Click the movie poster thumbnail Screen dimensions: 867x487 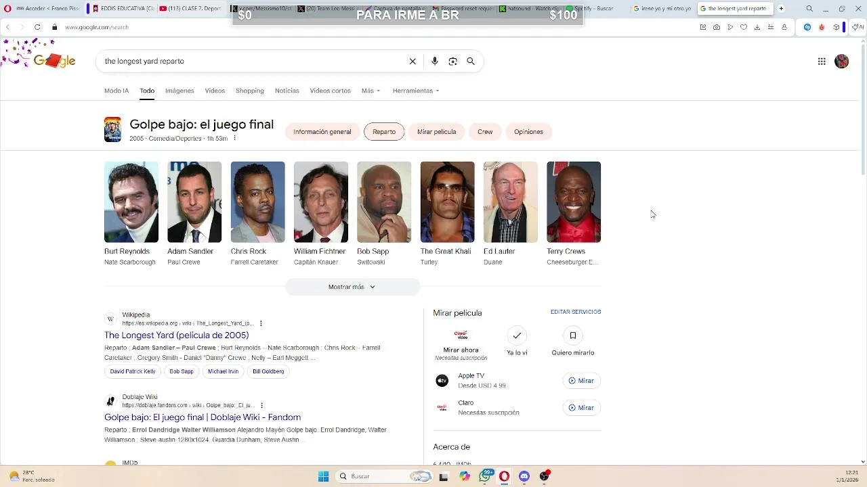coord(112,129)
